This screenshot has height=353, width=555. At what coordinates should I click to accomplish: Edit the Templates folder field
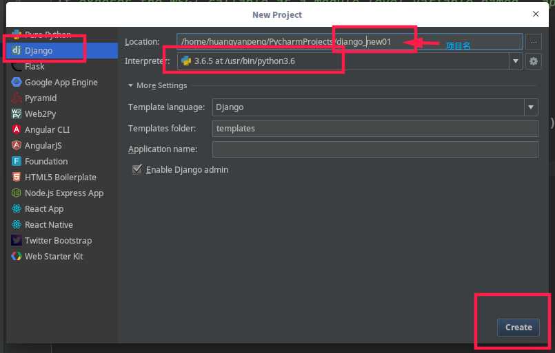pyautogui.click(x=375, y=128)
